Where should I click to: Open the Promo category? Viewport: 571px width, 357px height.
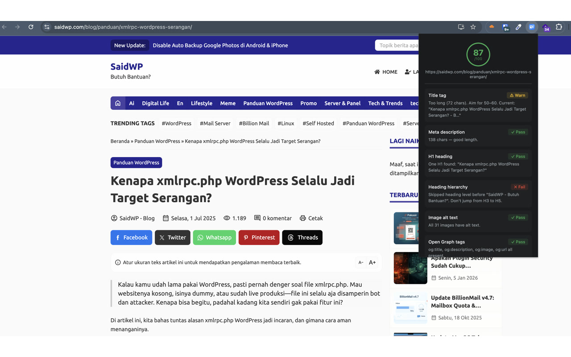[309, 103]
